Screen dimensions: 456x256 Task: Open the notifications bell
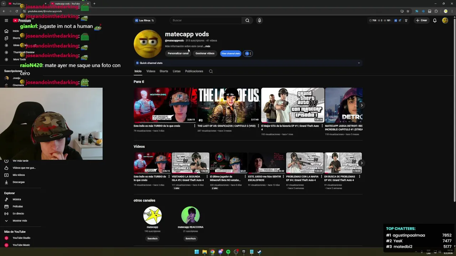pos(435,21)
